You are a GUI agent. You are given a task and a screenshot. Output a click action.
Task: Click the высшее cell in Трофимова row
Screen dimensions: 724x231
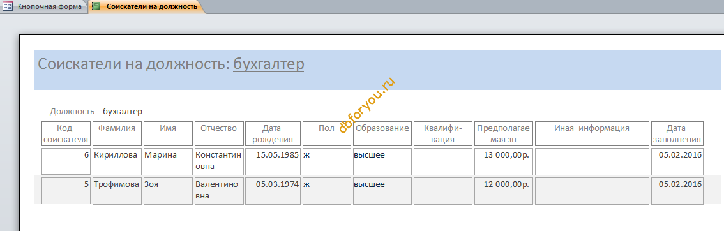coord(382,191)
